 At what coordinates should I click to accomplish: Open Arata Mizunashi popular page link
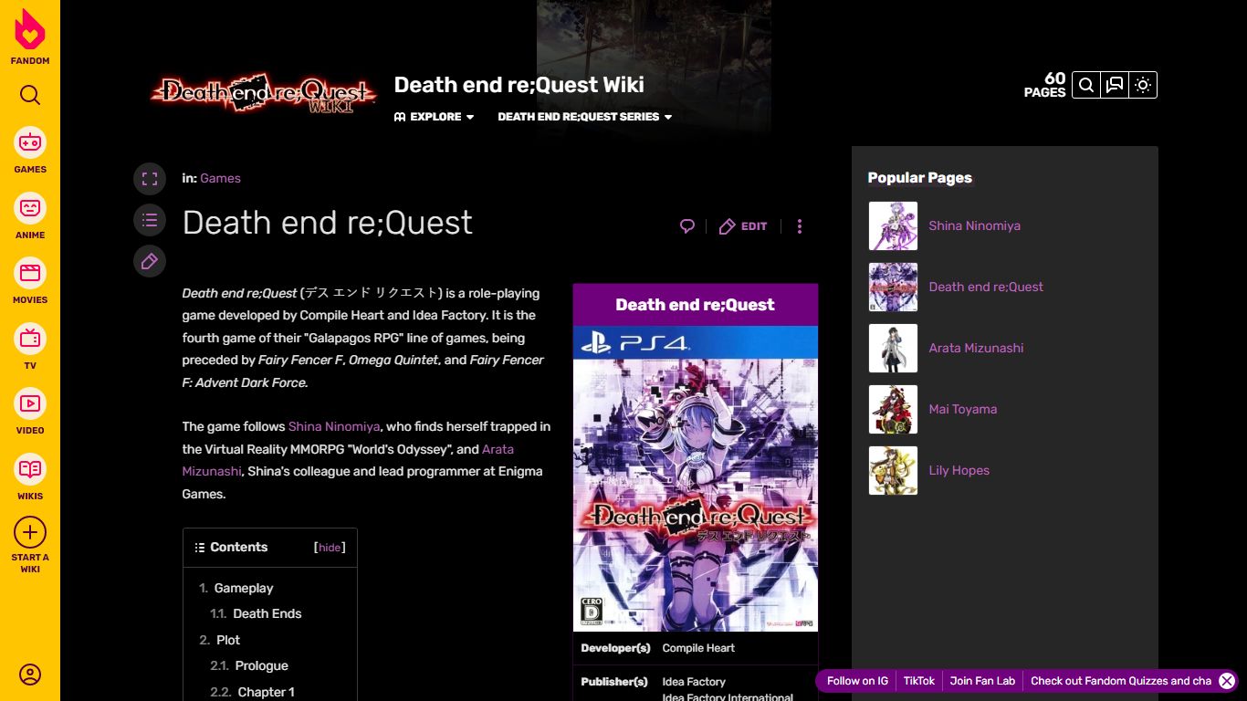976,348
